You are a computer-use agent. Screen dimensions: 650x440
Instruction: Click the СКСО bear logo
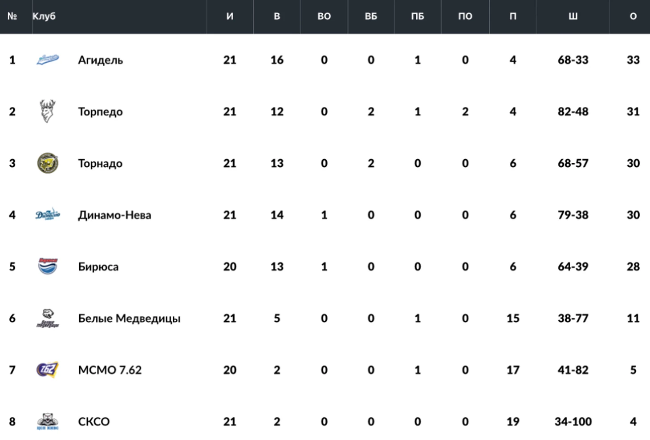click(x=48, y=421)
